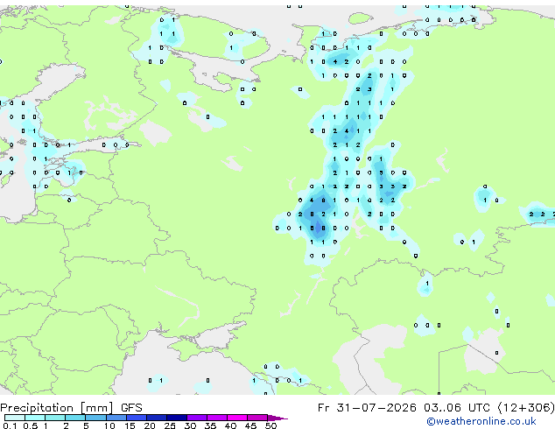Screen dimensions: 555x429
Task: Click legend scale value "35"
Action: (210, 425)
